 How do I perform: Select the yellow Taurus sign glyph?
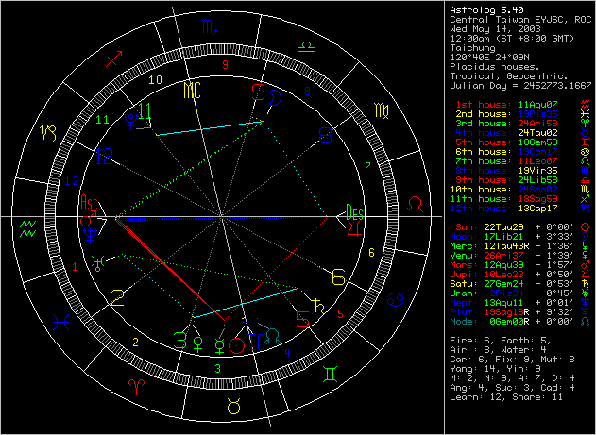click(230, 407)
